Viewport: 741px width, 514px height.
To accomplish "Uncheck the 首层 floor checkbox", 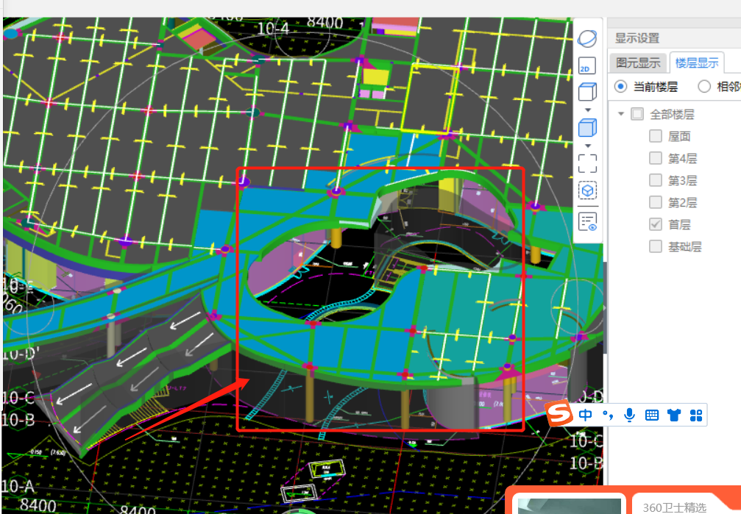I will click(656, 224).
